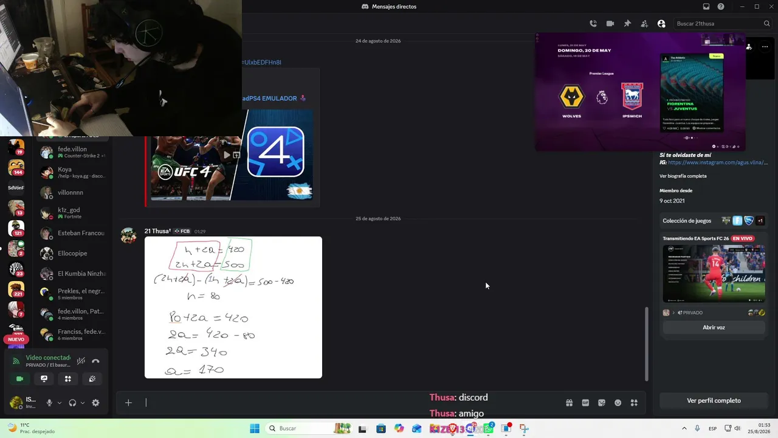Screen dimensions: 778x438
Task: Open the Franciss group chat
Action: tap(72, 335)
